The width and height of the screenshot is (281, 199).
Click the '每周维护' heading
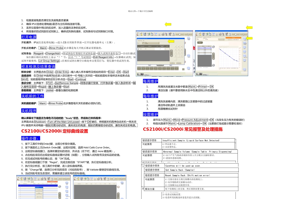coord(151,81)
